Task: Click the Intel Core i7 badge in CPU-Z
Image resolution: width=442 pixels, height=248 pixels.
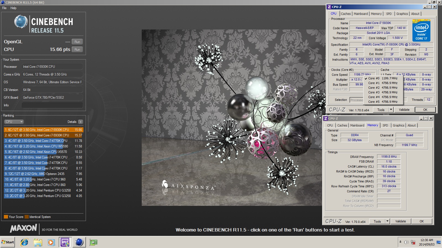Action: tap(421, 30)
